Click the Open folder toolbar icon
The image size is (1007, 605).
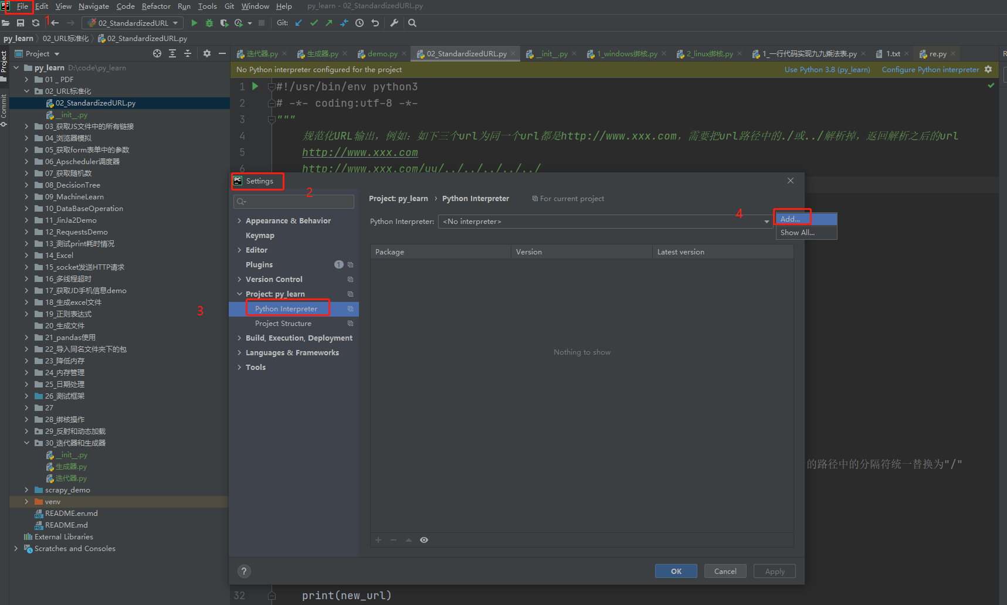click(x=6, y=23)
